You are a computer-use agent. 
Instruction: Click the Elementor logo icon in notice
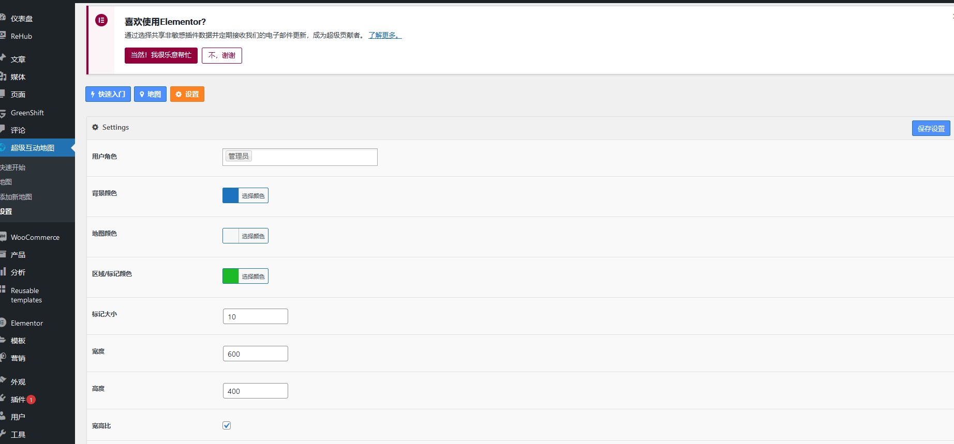[x=101, y=21]
